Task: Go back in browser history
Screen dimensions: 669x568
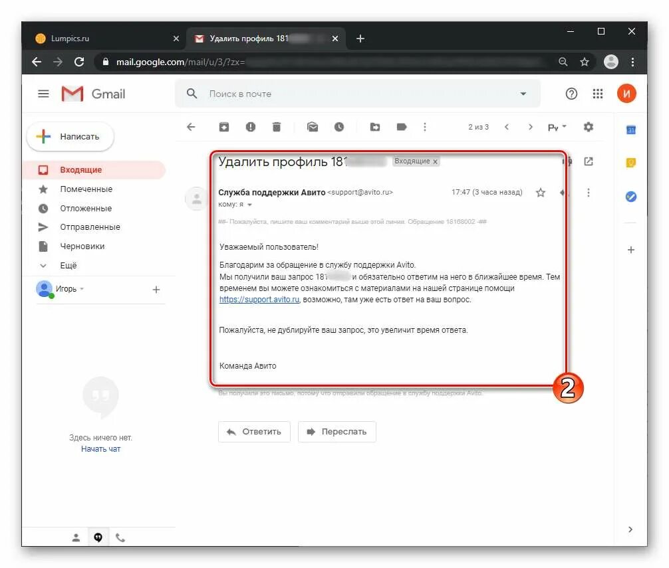Action: click(x=37, y=62)
